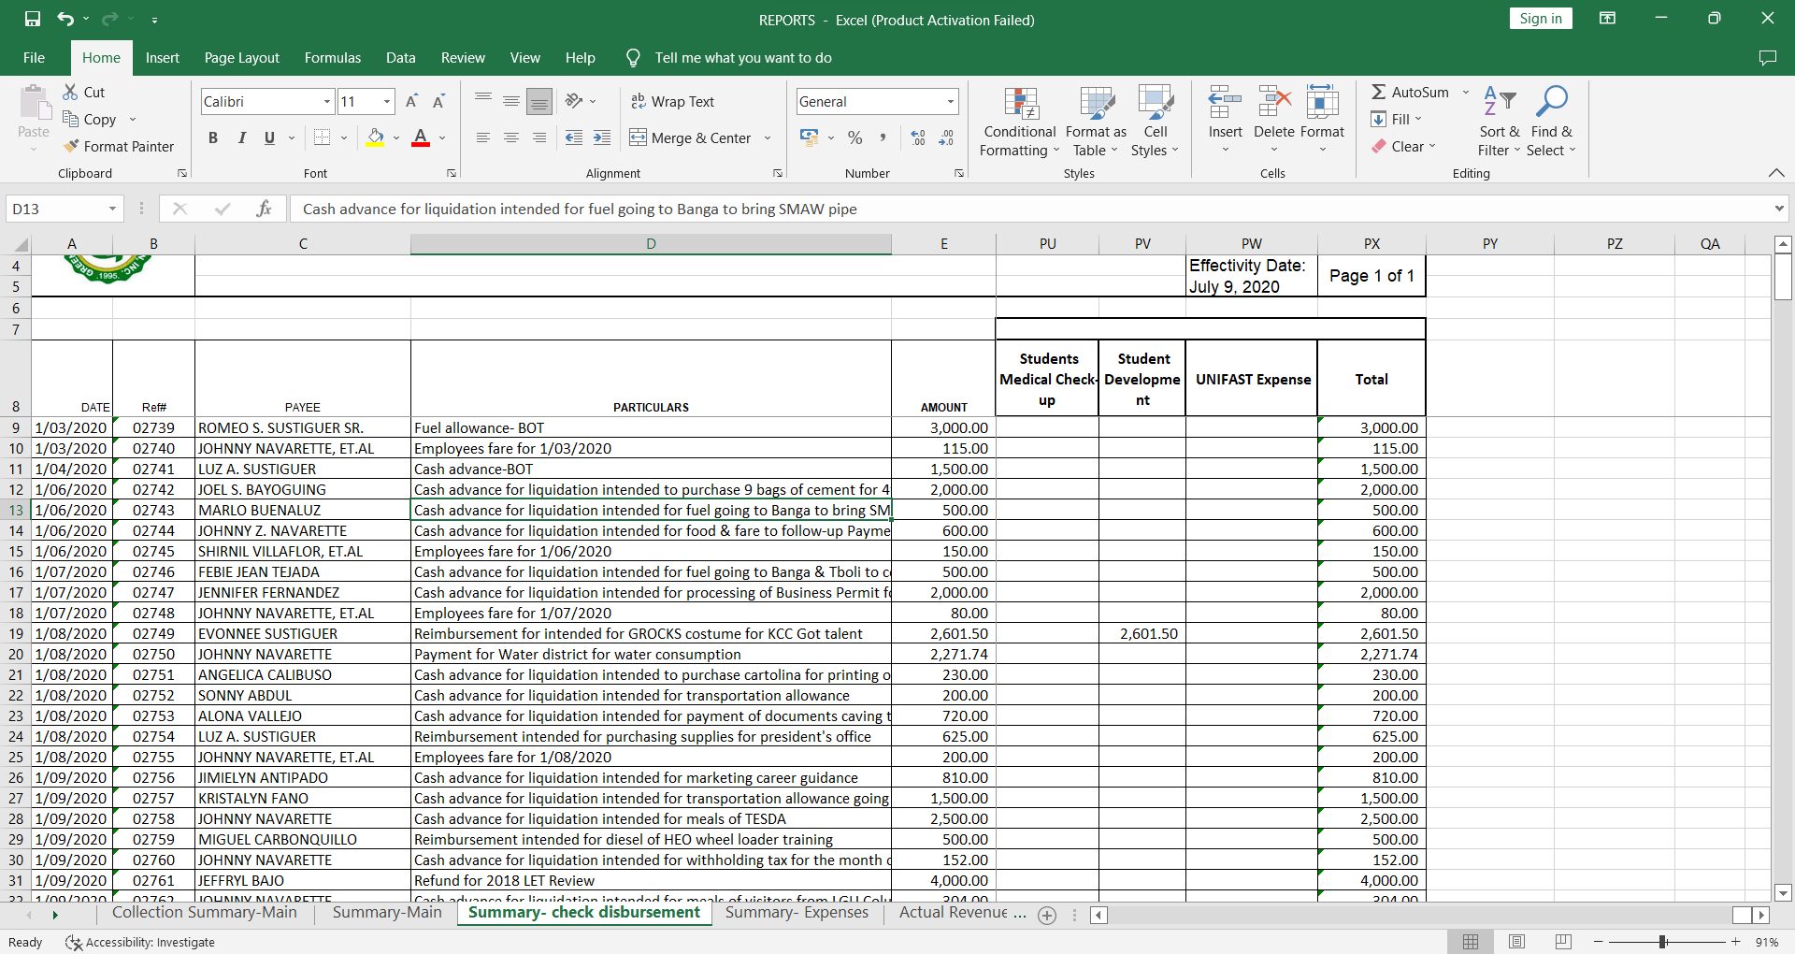
Task: Click the Decrease Indent icon
Action: pyautogui.click(x=574, y=137)
